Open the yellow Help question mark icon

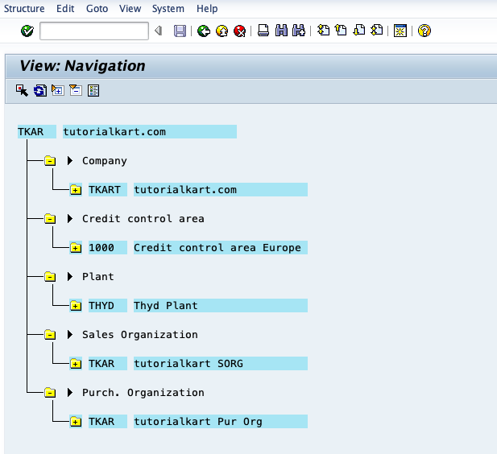[425, 31]
